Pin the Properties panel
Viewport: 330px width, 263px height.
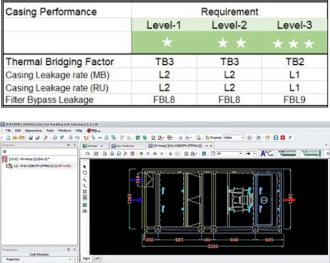click(75, 250)
